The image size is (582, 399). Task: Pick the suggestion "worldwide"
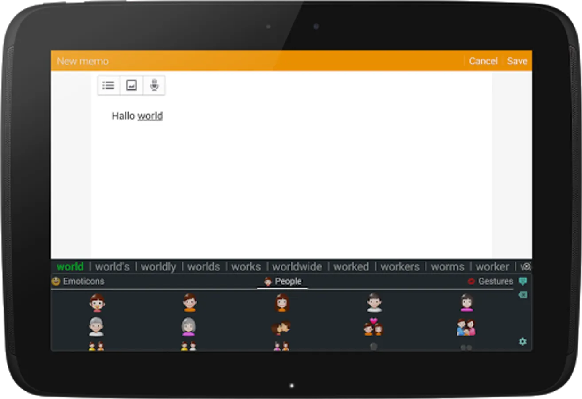pos(297,266)
